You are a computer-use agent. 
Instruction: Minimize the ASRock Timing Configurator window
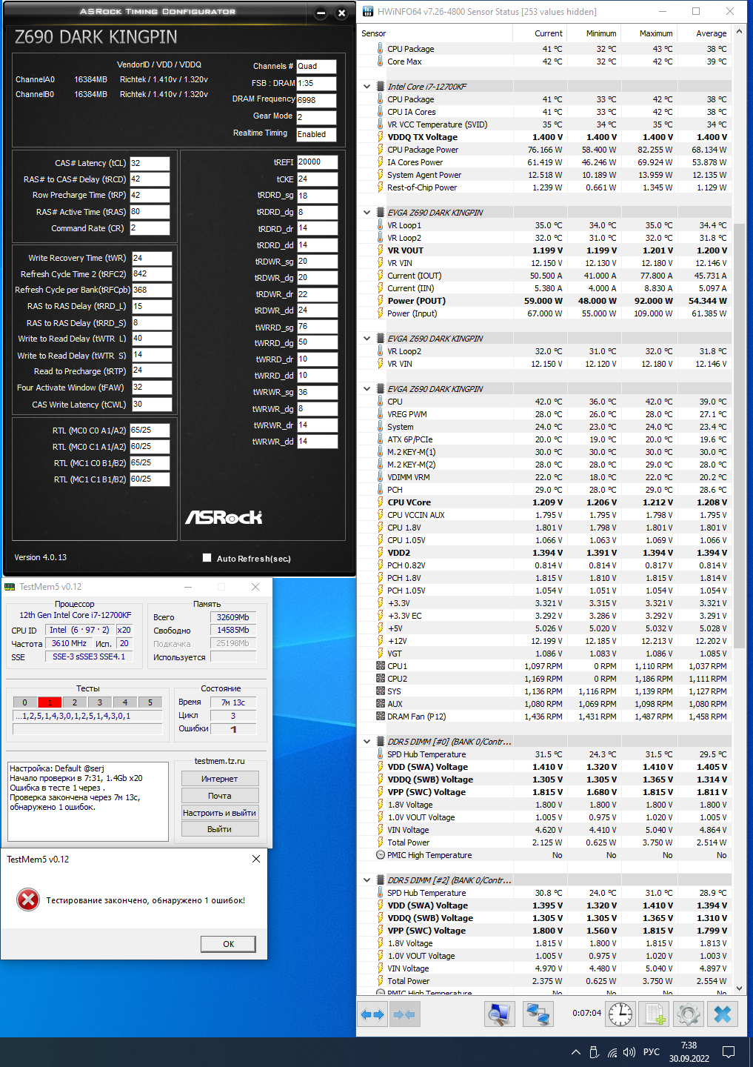[321, 13]
